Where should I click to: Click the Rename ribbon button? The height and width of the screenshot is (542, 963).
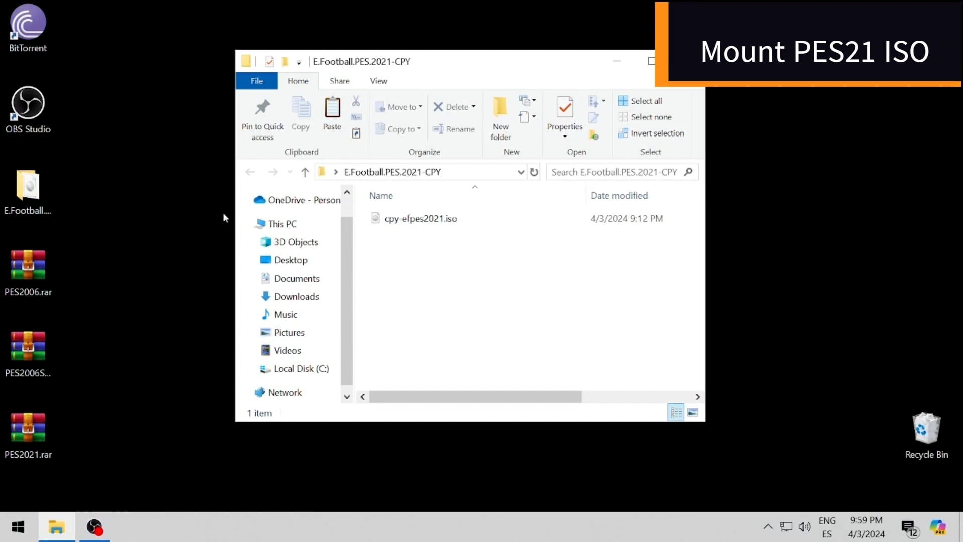454,129
